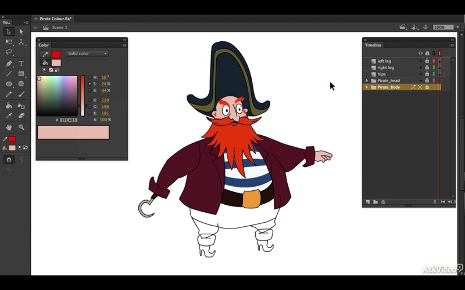Set no color in Color panel
This screenshot has height=290, width=465.
[x=51, y=70]
